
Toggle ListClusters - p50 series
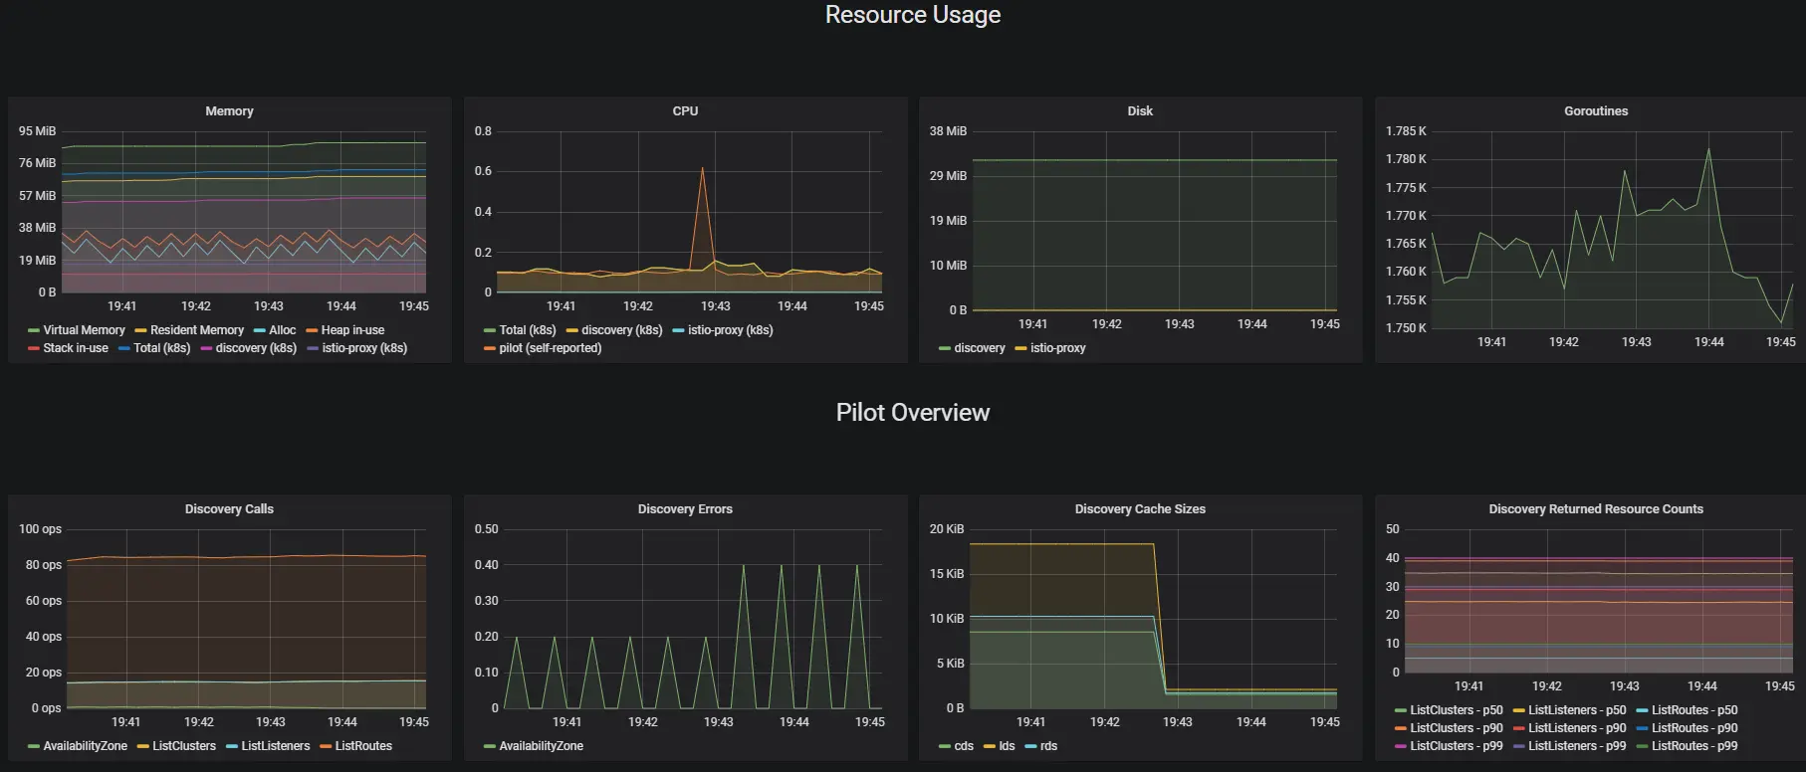[1457, 710]
